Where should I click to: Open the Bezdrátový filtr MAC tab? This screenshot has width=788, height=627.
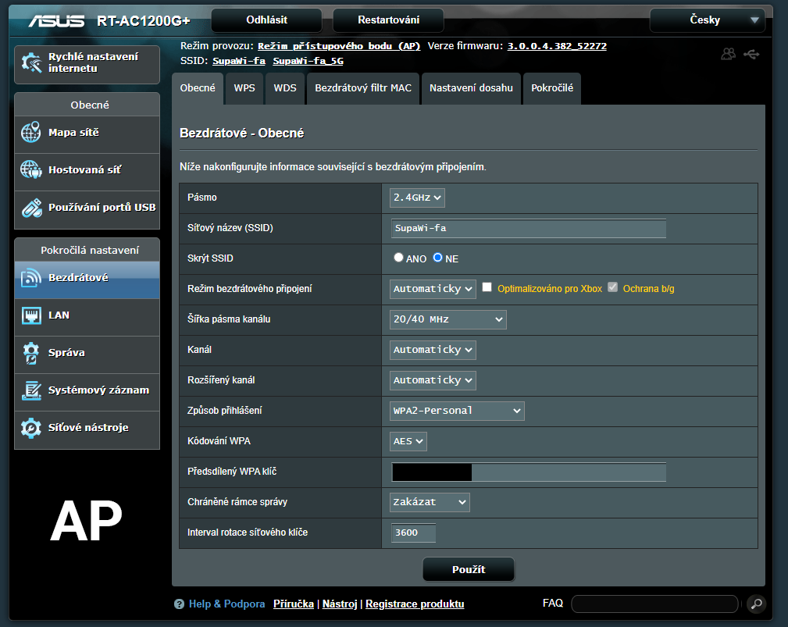[362, 88]
